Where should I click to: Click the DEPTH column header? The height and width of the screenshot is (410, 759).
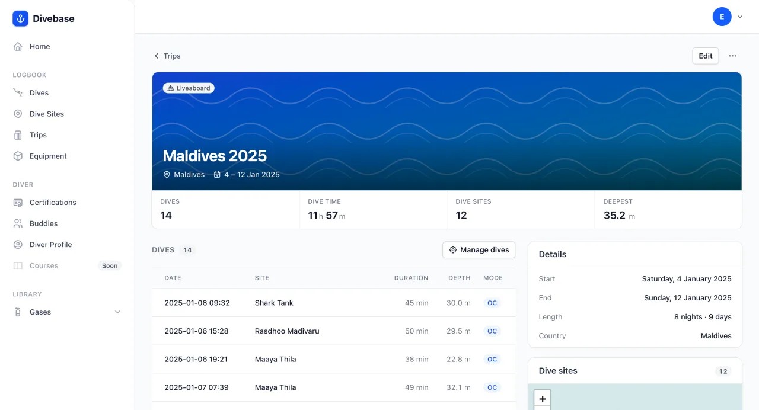coord(460,278)
